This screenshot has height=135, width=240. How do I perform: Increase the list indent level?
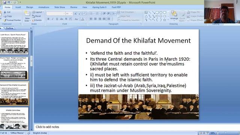pyautogui.click(x=108, y=14)
